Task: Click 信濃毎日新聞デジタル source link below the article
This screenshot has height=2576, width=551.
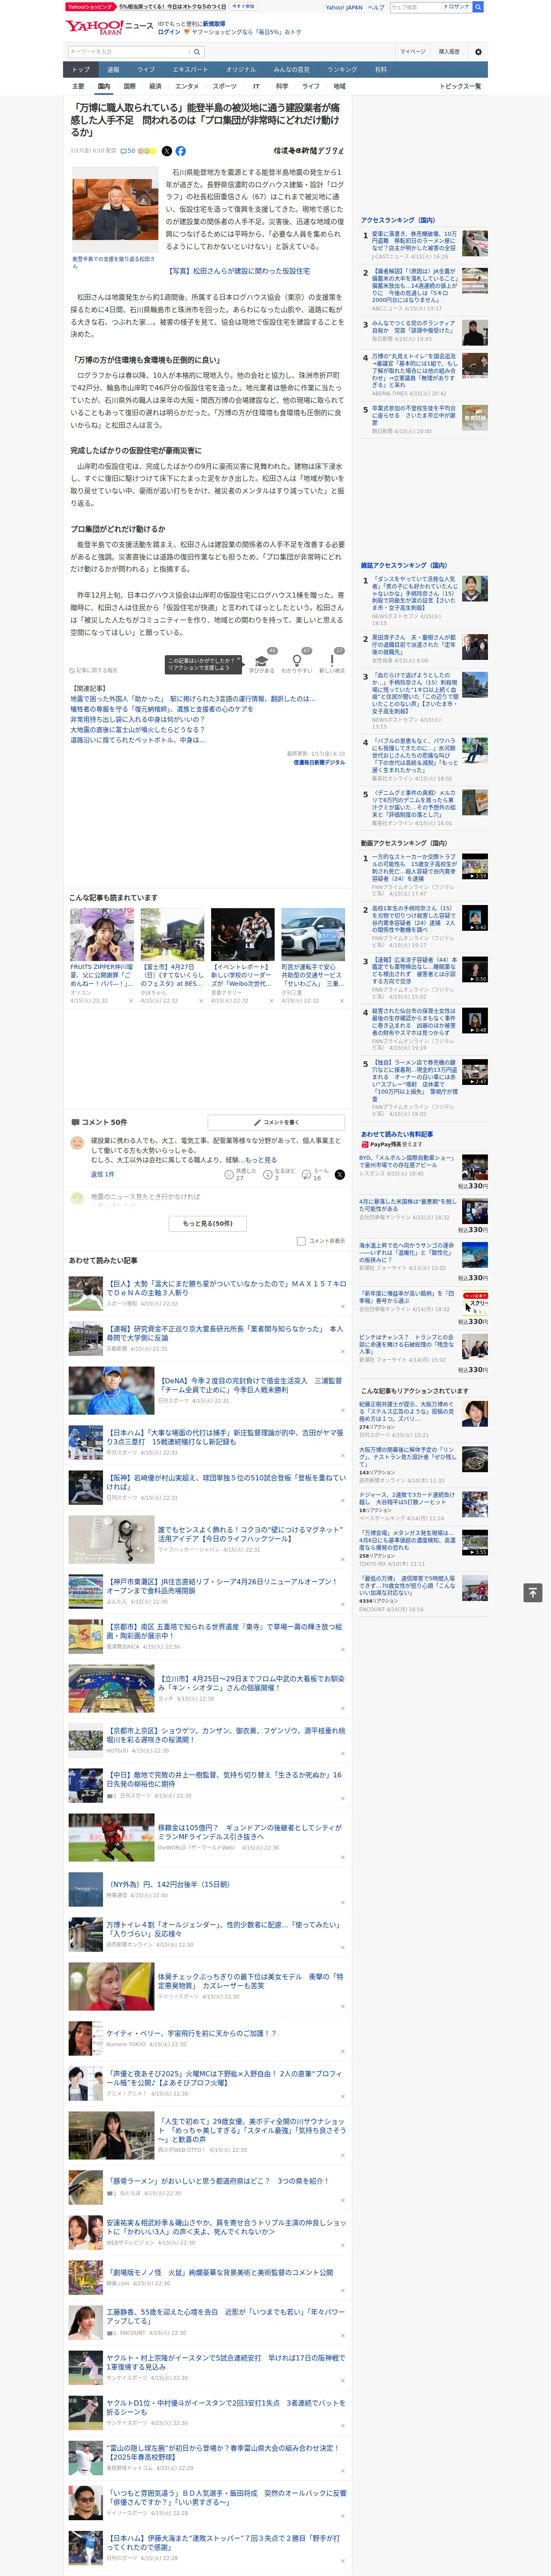Action: pyautogui.click(x=319, y=762)
